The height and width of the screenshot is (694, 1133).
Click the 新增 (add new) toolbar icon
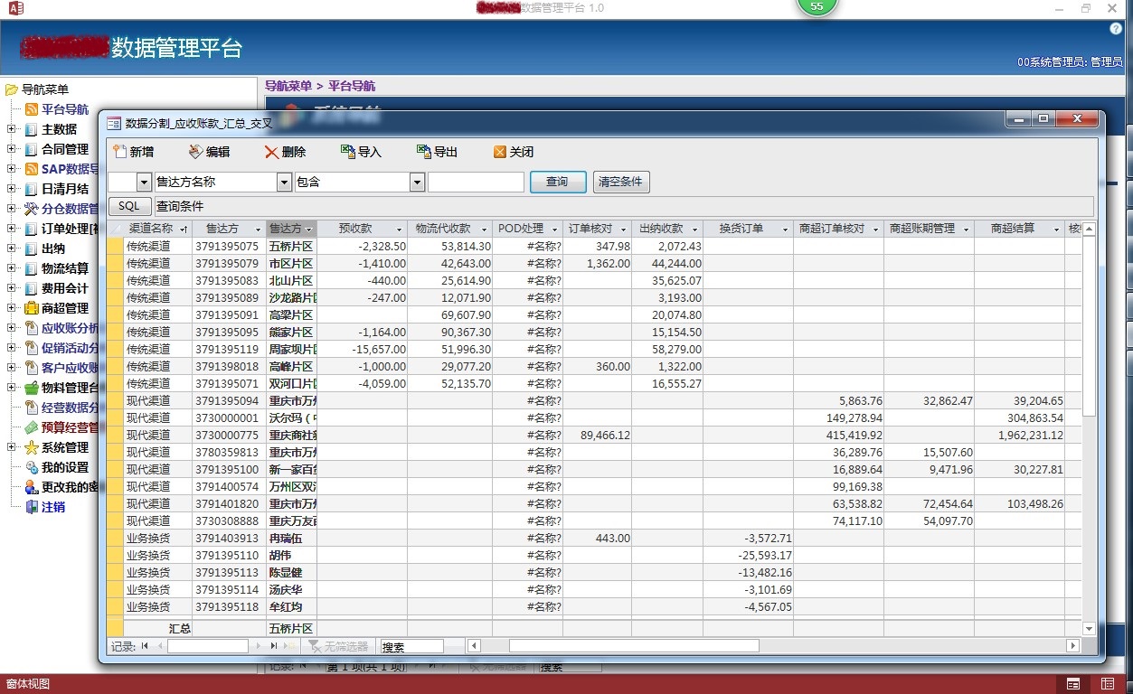[119, 152]
